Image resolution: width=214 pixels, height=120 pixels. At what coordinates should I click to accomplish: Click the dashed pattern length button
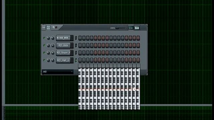(x=48, y=28)
